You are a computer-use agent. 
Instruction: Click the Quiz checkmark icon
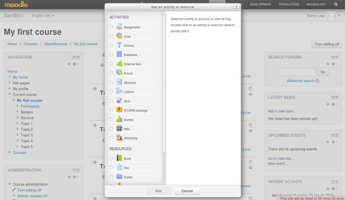point(119,101)
